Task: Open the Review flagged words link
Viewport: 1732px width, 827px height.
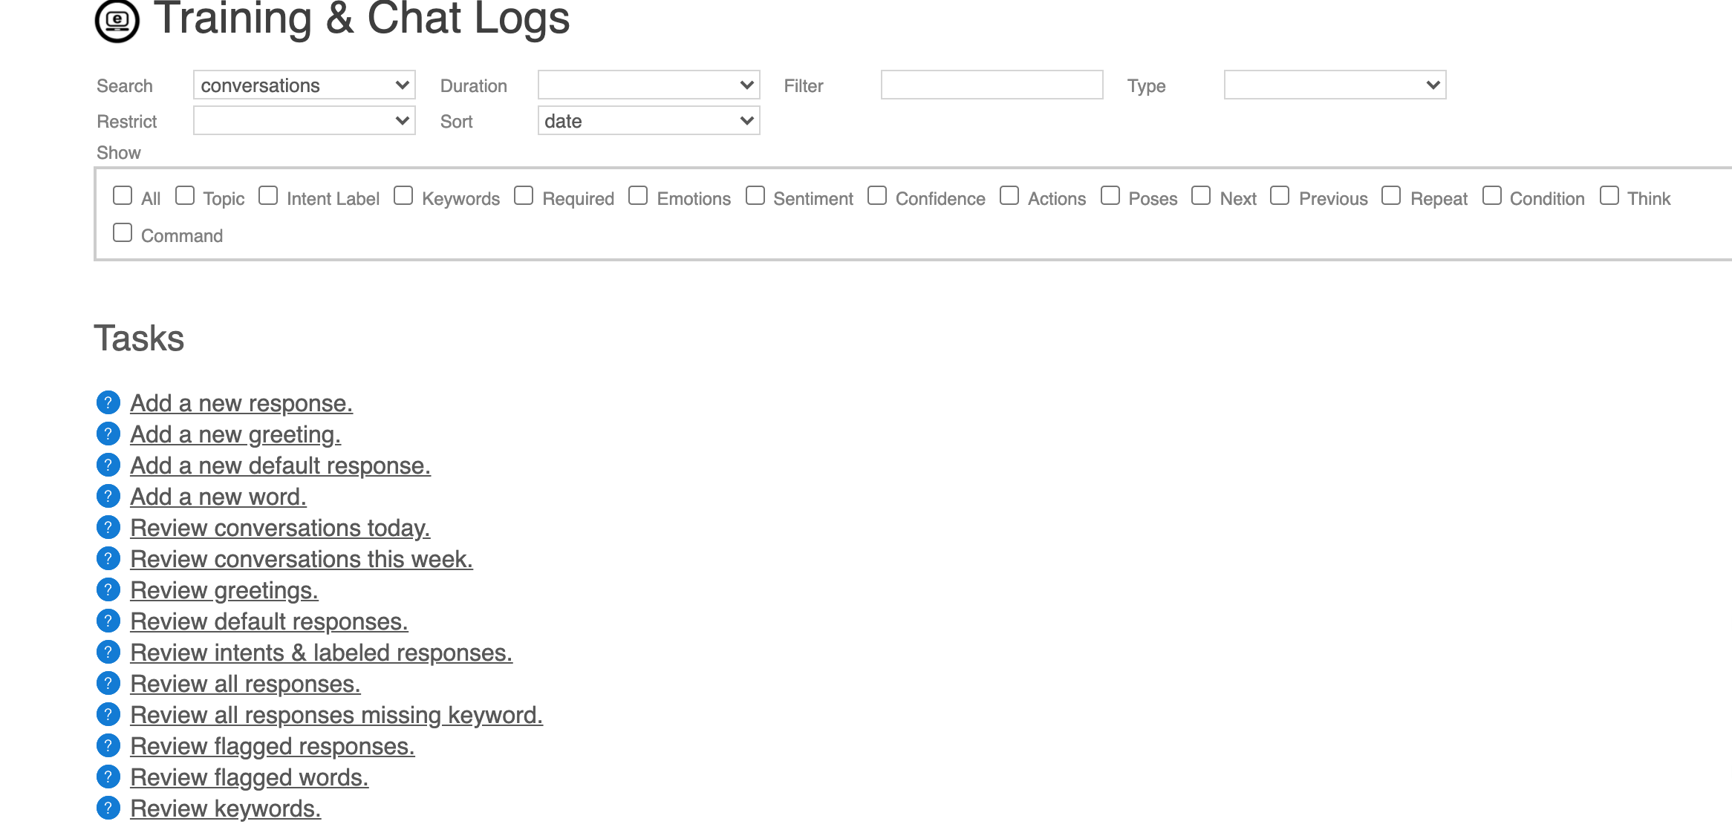Action: pos(250,777)
